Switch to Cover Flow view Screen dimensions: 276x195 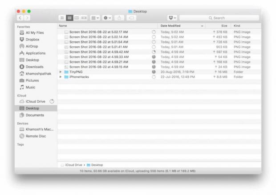84,18
